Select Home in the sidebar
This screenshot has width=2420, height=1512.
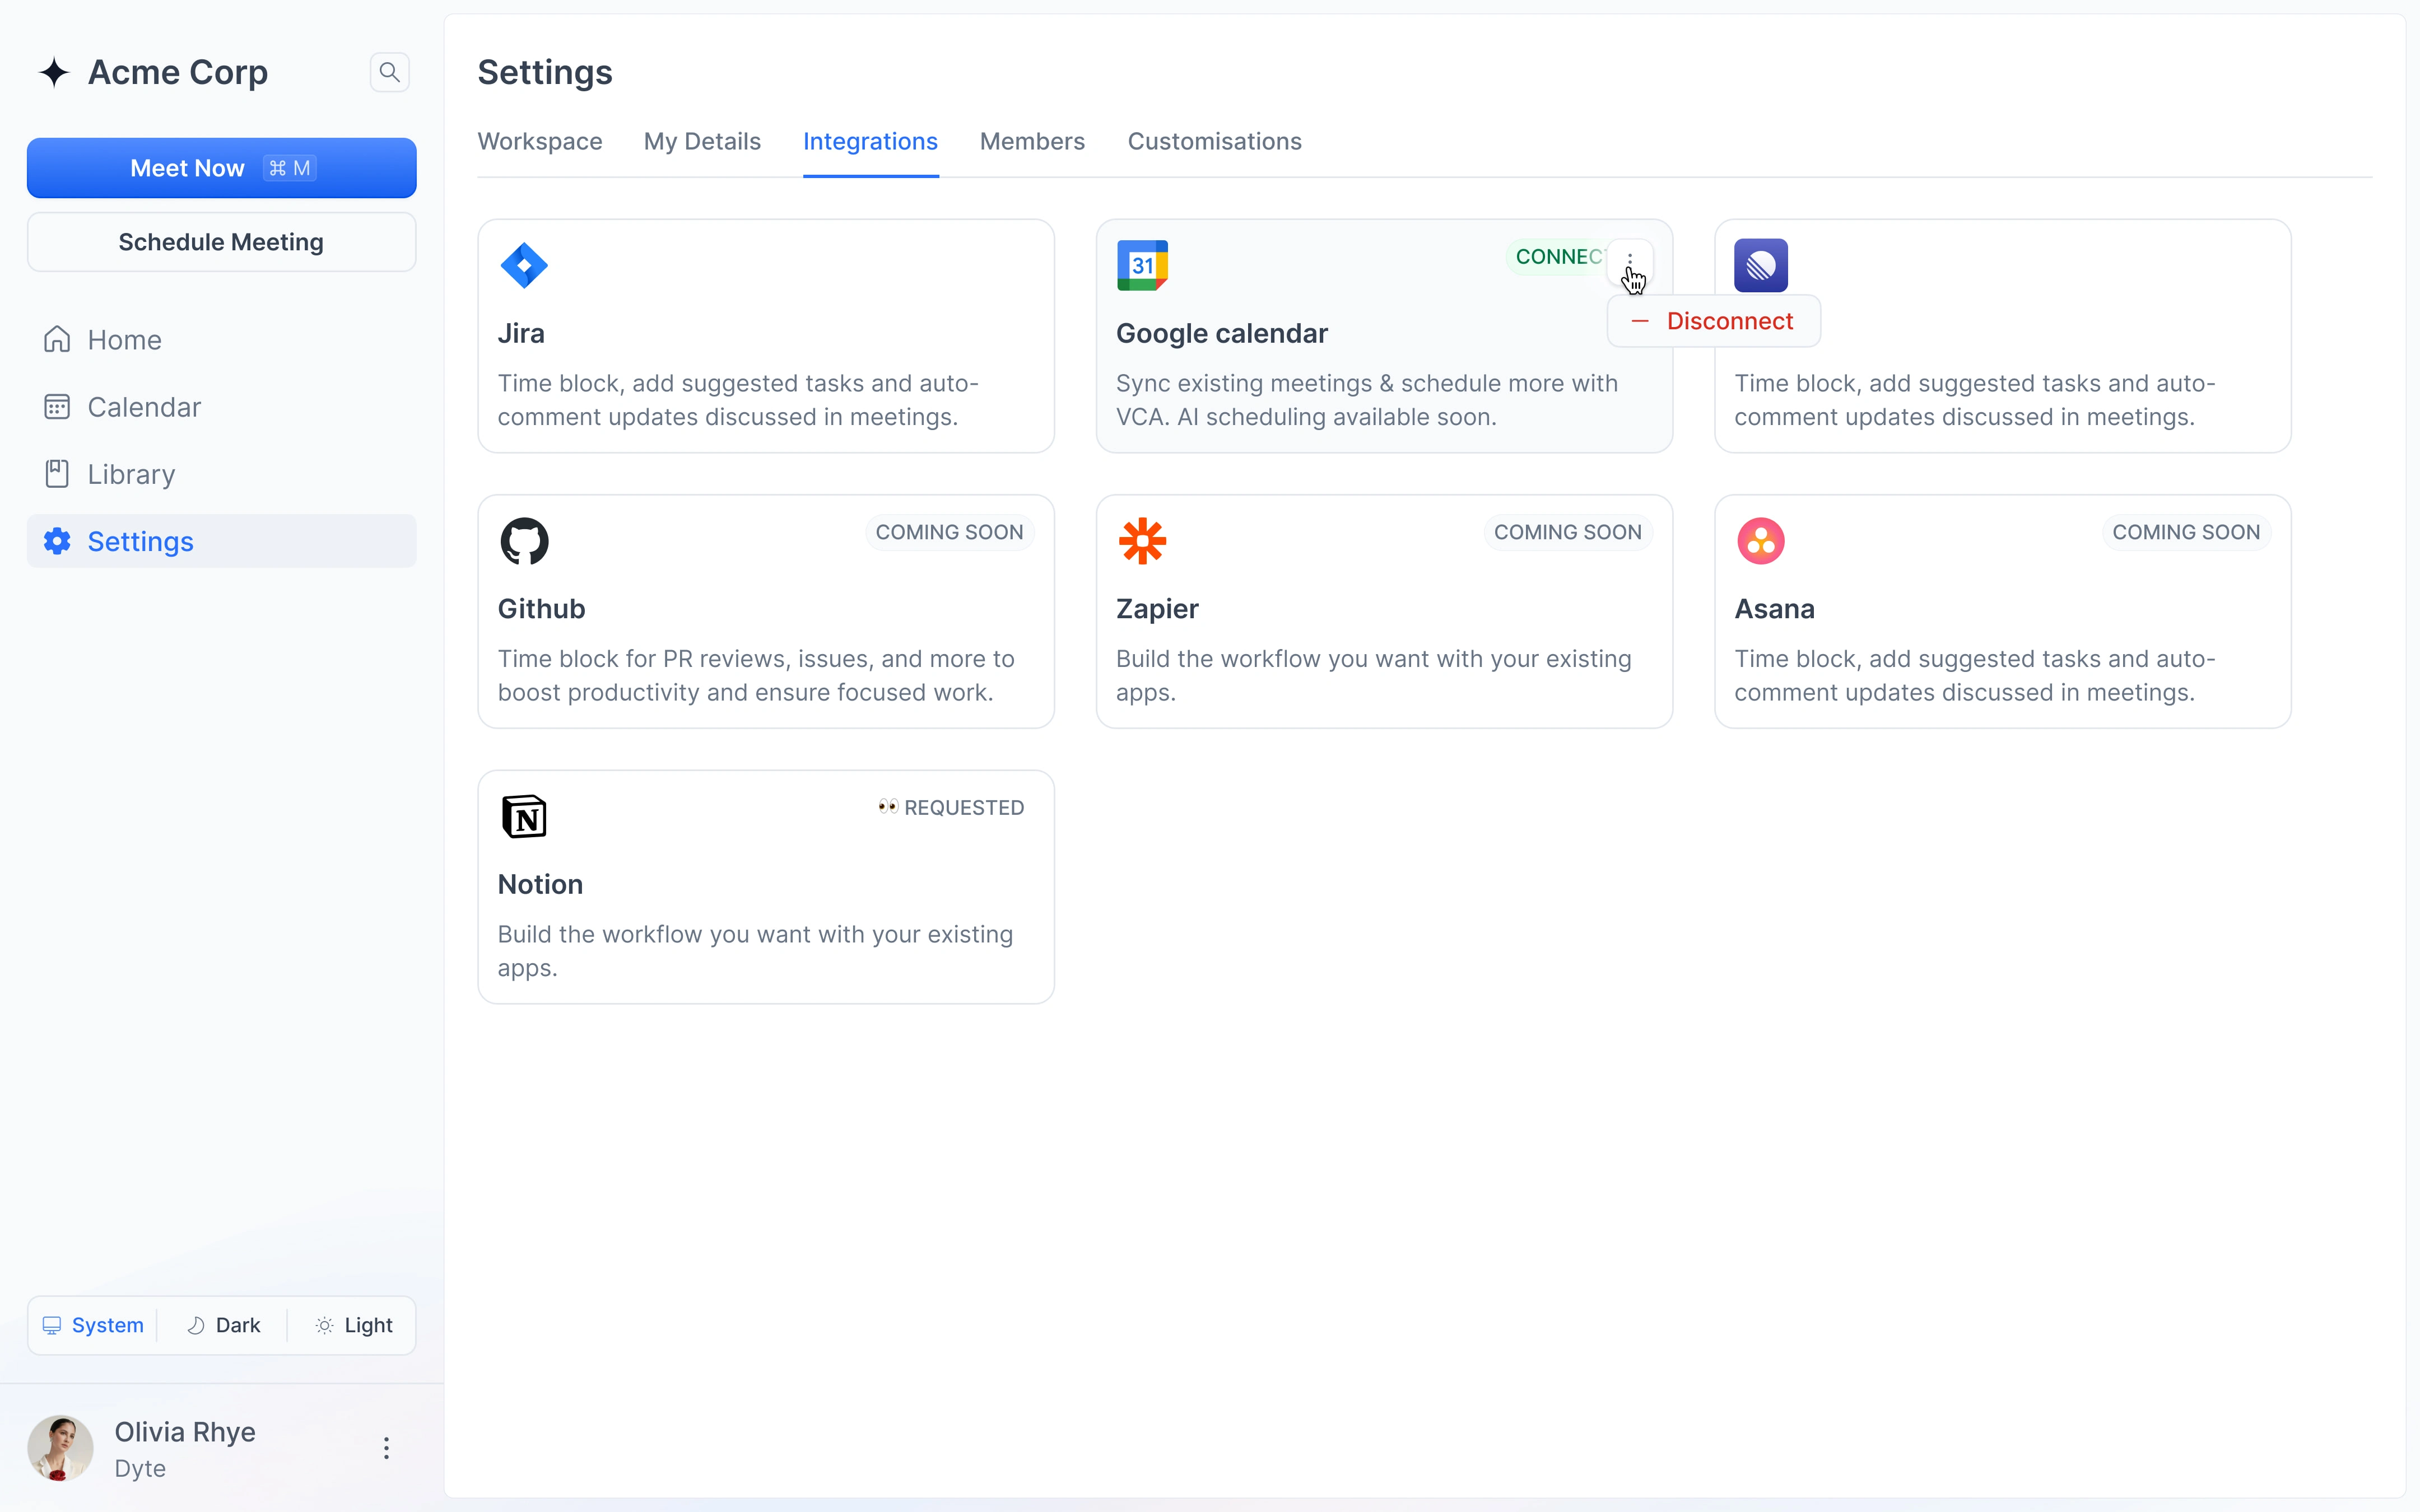(x=125, y=339)
